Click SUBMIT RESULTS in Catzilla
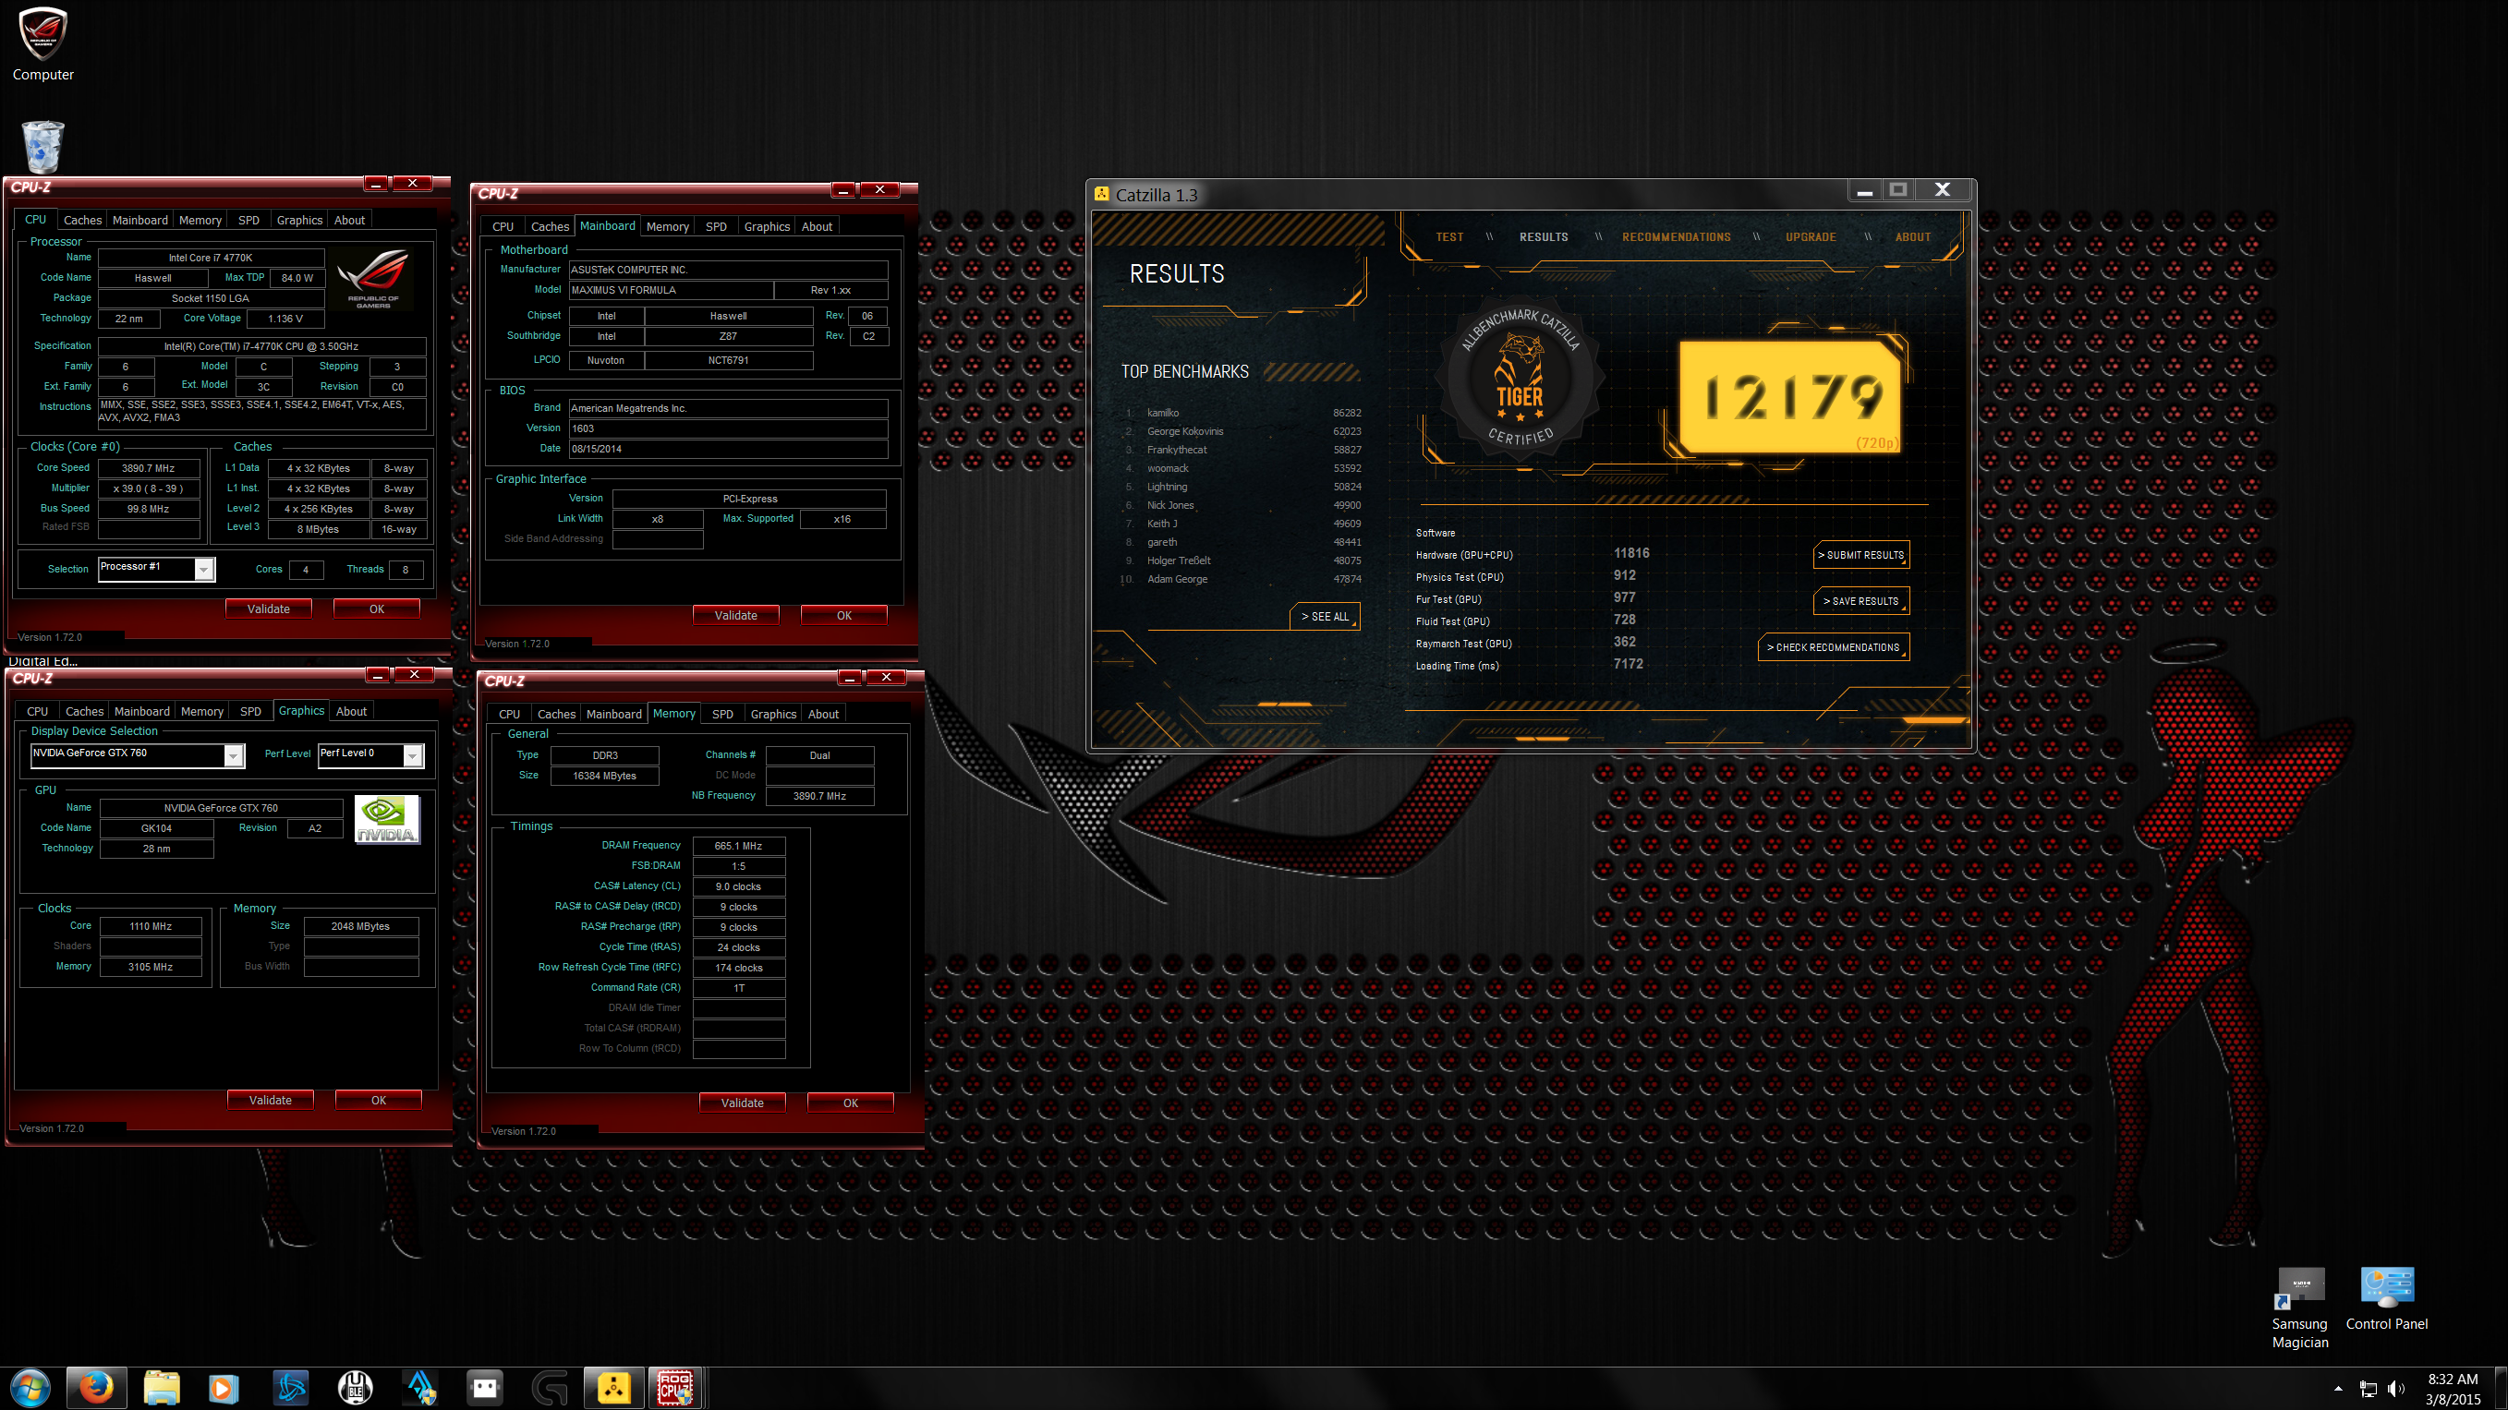 [x=1860, y=556]
